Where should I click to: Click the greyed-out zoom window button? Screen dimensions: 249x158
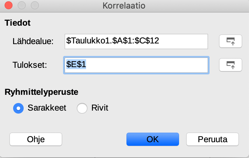pos(34,6)
